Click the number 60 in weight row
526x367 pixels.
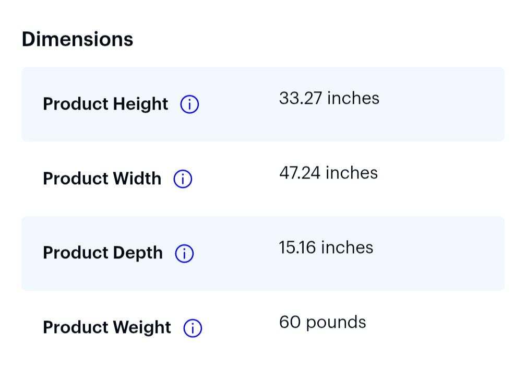pos(290,322)
